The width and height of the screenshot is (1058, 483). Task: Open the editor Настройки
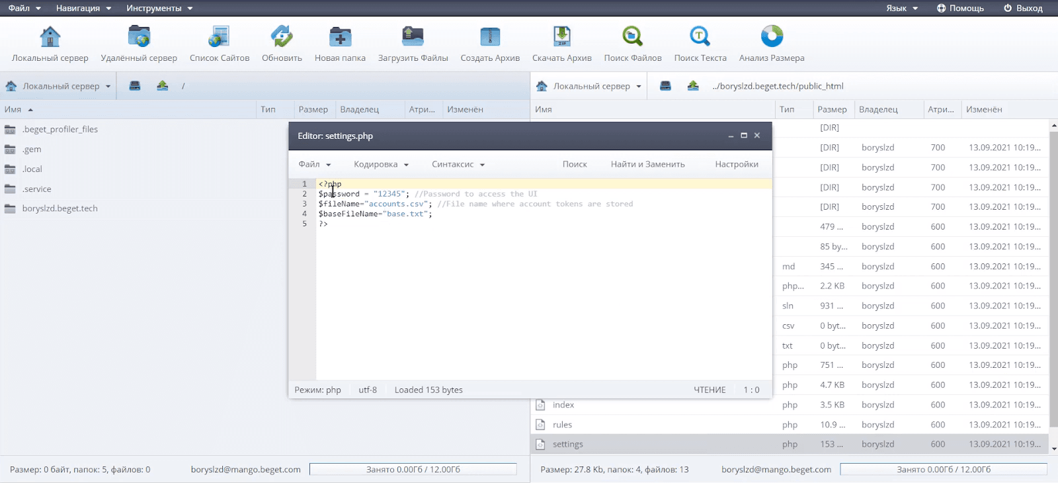pos(737,164)
